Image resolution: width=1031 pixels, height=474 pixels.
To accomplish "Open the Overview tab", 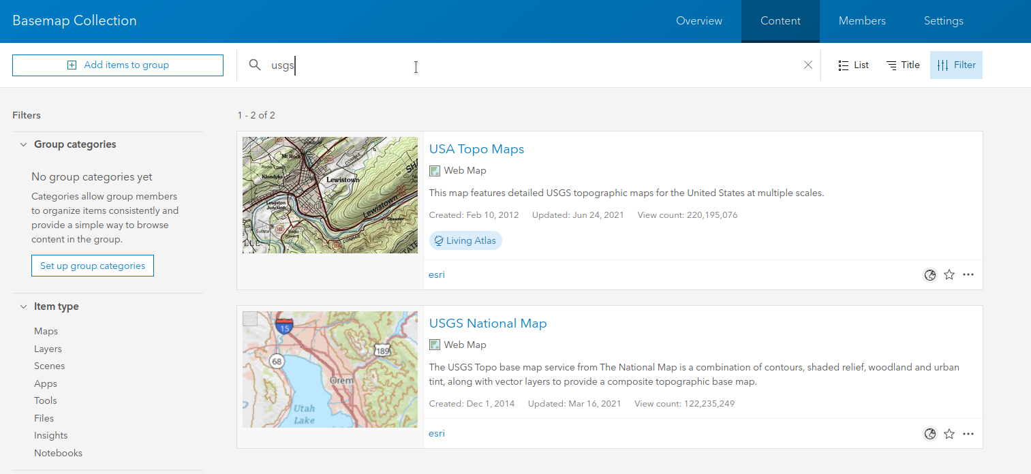I will [x=698, y=21].
